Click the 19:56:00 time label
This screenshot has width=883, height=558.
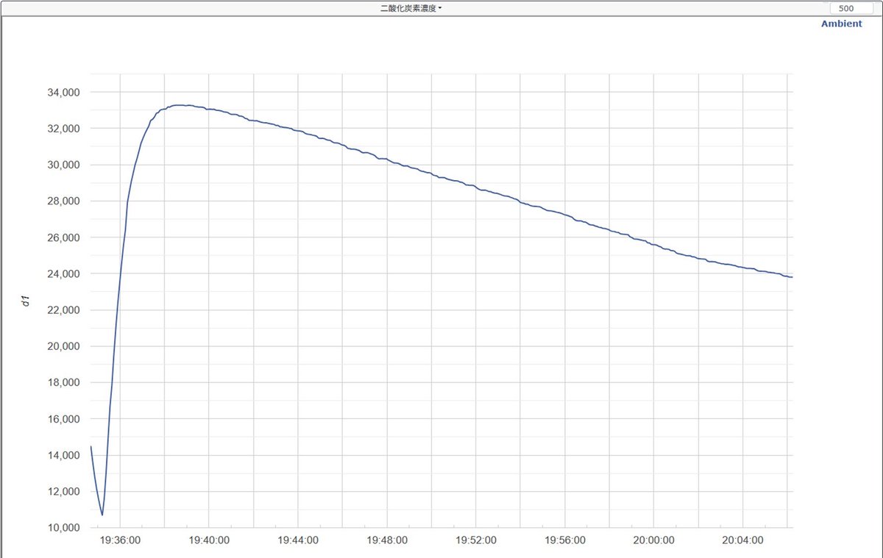tap(565, 540)
